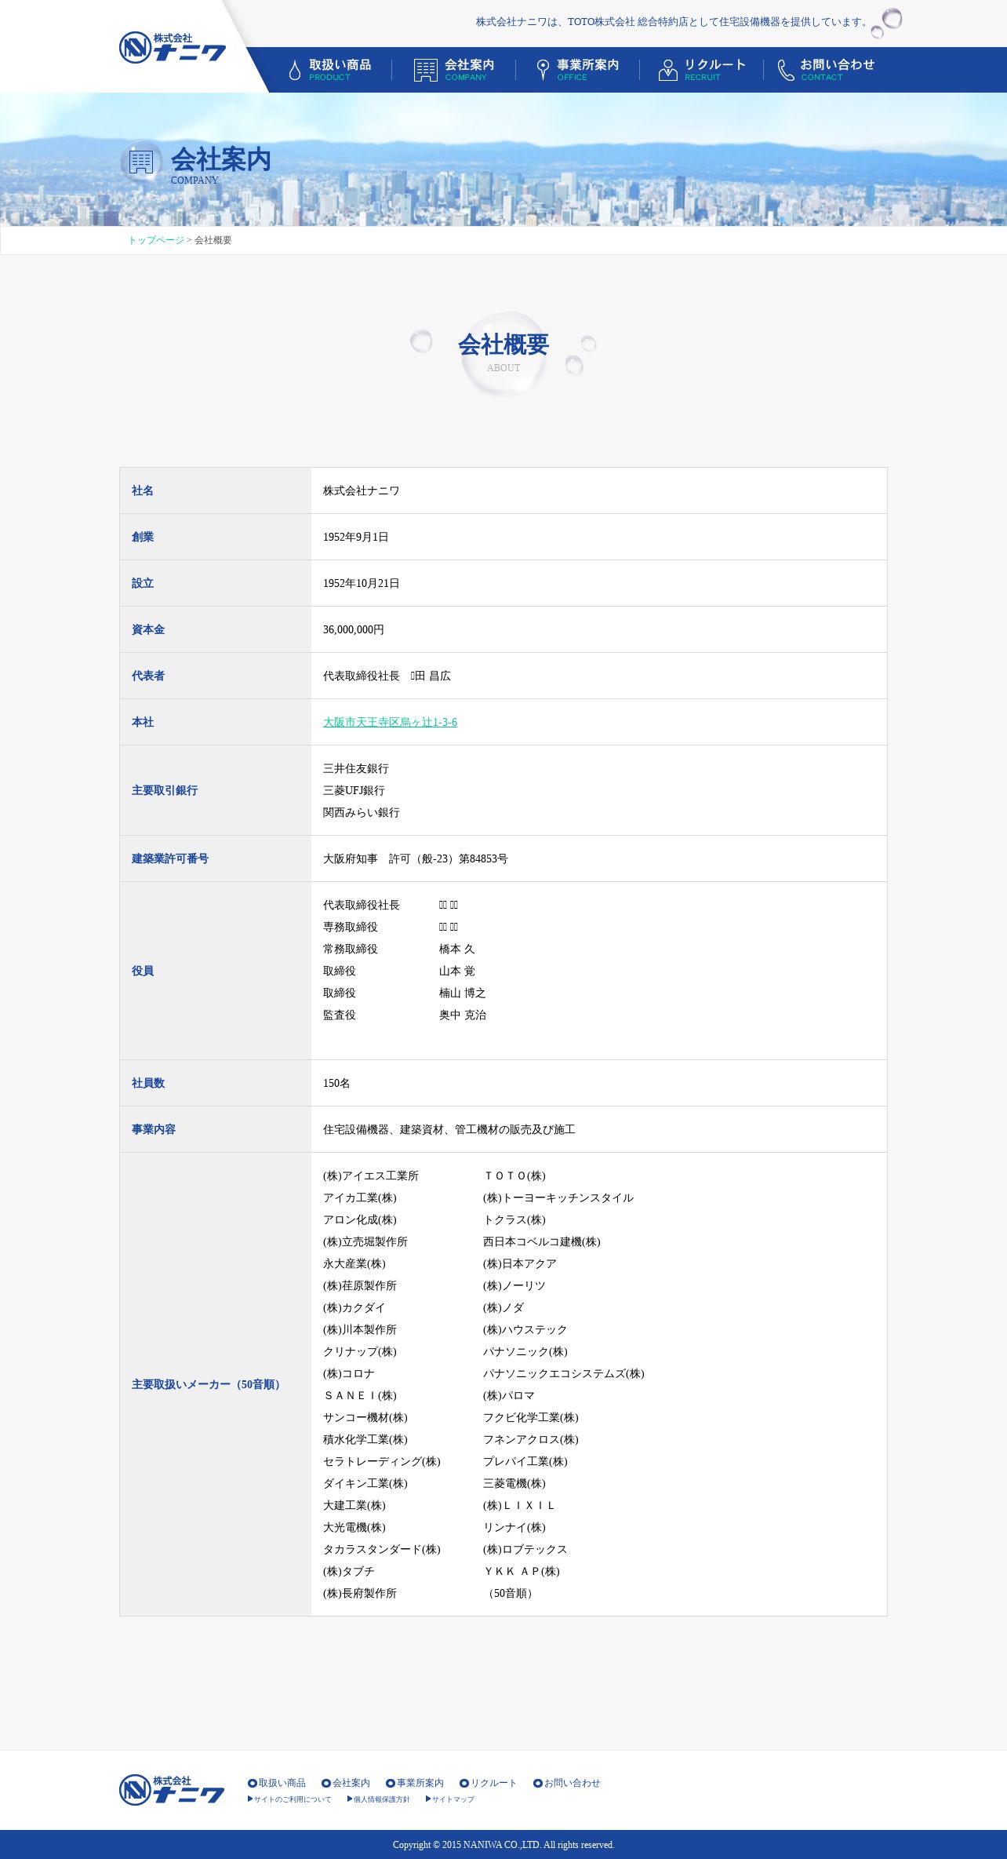
Task: Click the Naniwa logo in the header
Action: (x=173, y=47)
